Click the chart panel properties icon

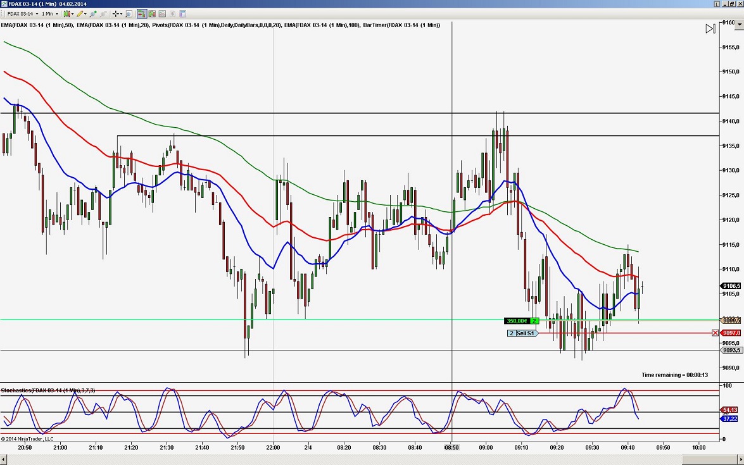(x=182, y=13)
